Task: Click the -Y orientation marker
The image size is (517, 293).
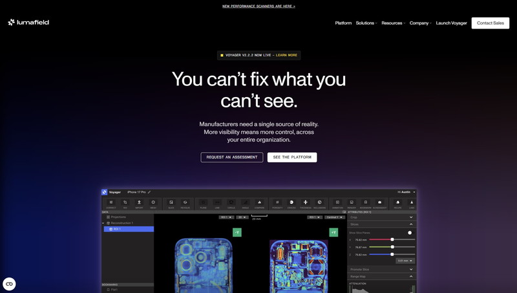Action: [237, 233]
